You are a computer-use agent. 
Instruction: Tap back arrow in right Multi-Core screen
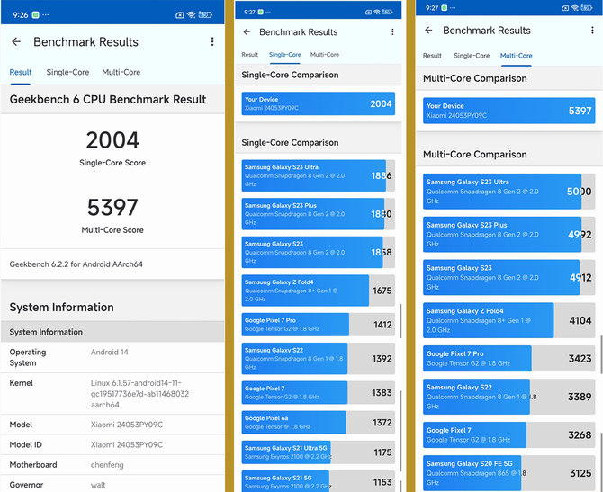(428, 30)
